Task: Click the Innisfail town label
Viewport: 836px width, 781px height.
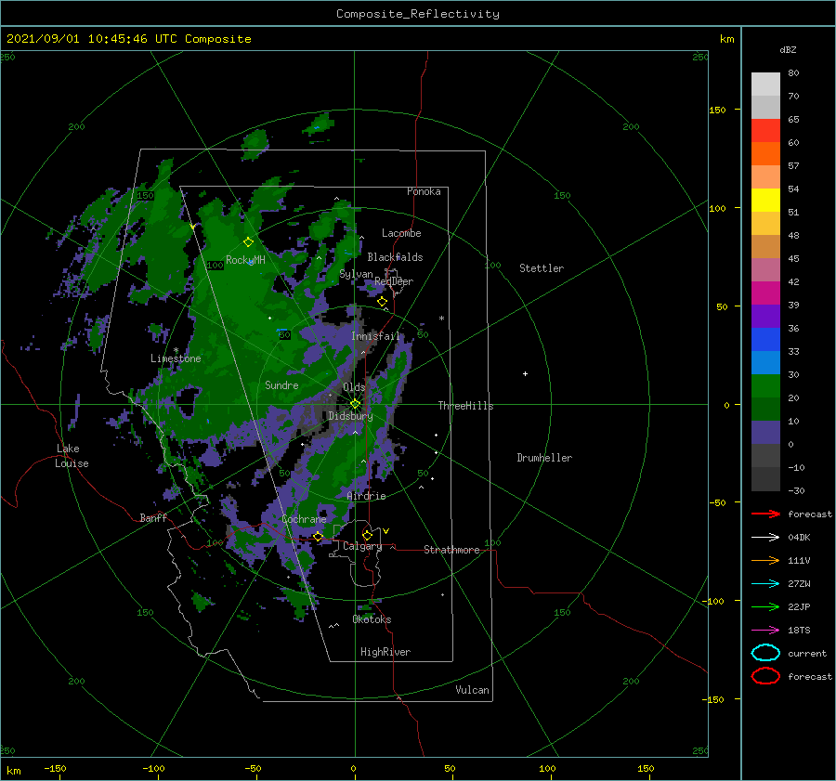Action: [375, 336]
